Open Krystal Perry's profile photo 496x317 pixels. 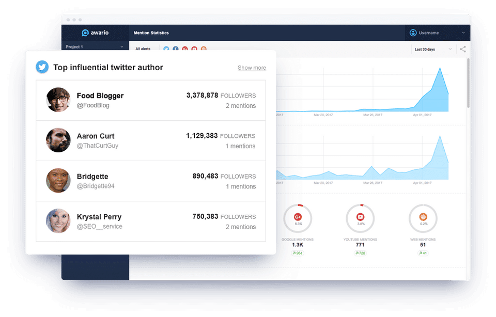click(58, 221)
